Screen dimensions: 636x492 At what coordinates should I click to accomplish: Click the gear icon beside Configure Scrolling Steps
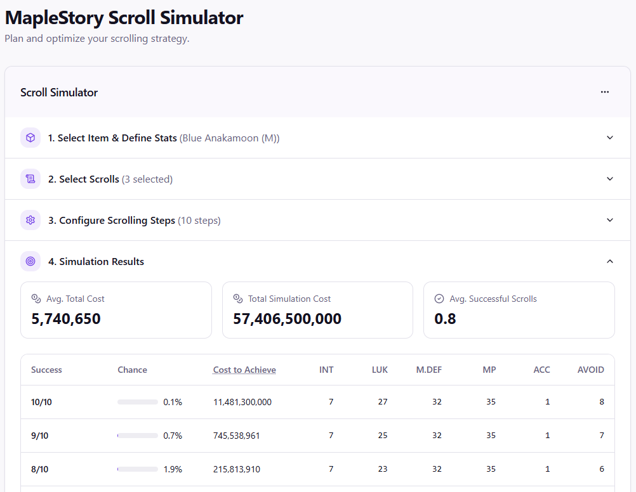(30, 220)
